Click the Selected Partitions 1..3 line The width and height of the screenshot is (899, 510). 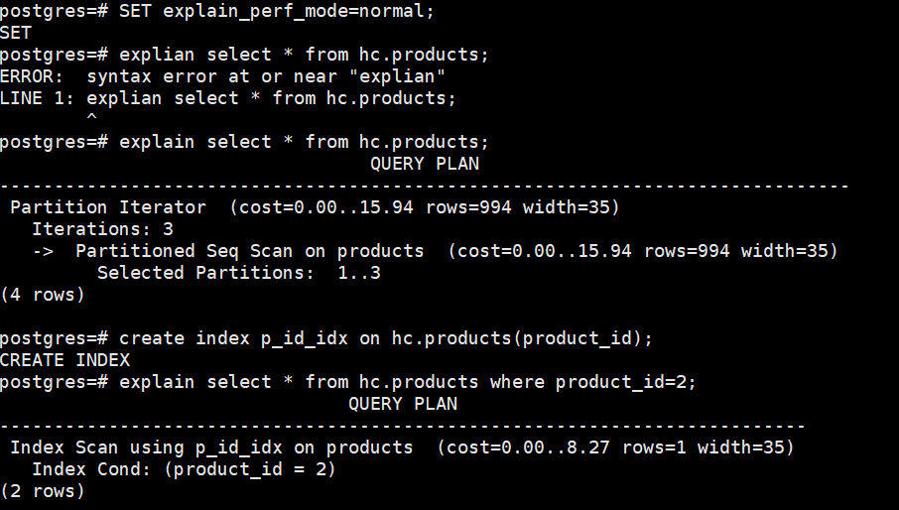[x=239, y=273]
